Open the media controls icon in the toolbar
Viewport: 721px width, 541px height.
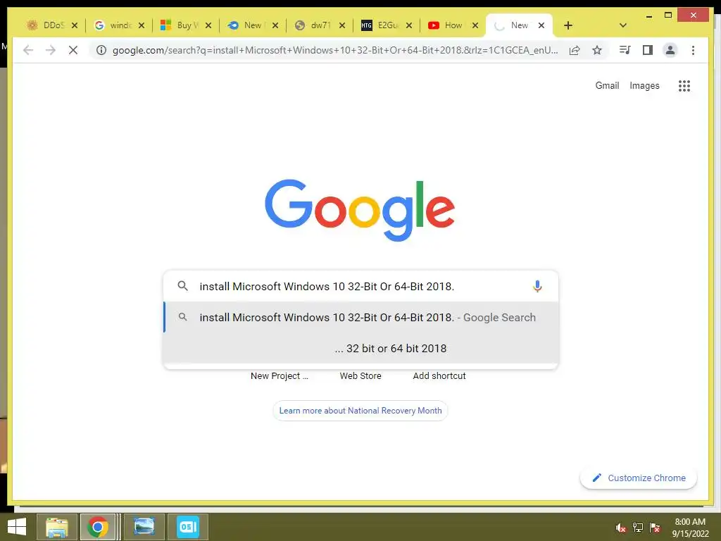(x=625, y=50)
